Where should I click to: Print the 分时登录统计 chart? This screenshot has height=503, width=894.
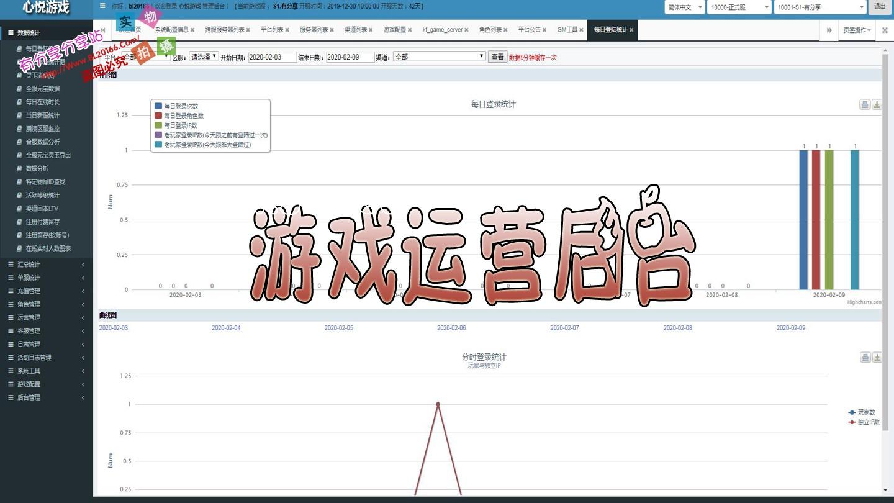pos(865,357)
